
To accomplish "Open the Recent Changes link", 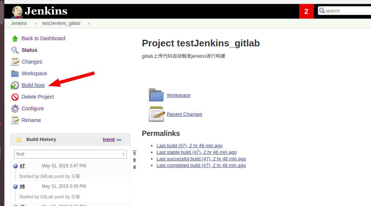I will point(184,114).
